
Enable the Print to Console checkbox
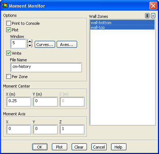coord(8,23)
